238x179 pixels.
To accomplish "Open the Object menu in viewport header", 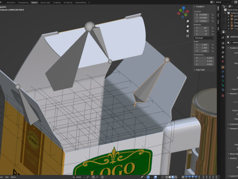I will point(13,177).
